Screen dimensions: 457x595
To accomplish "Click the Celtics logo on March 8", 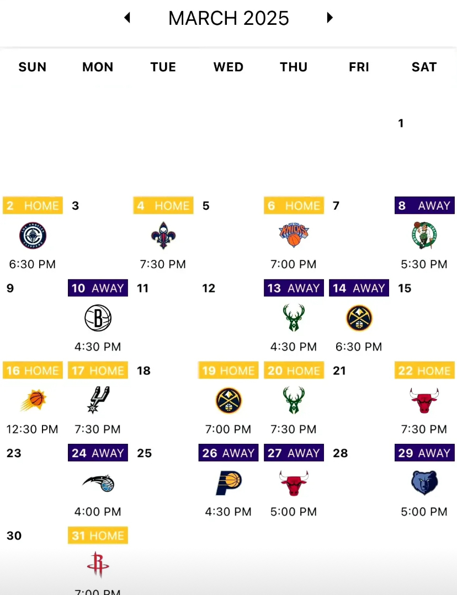I will 424,236.
